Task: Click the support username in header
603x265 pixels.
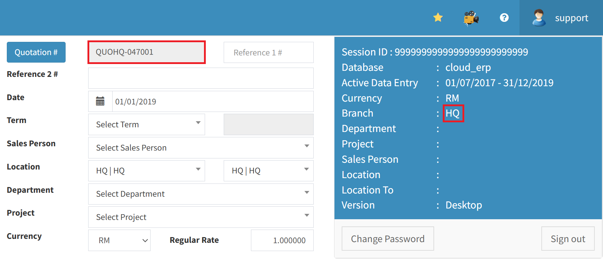Action: [x=571, y=18]
